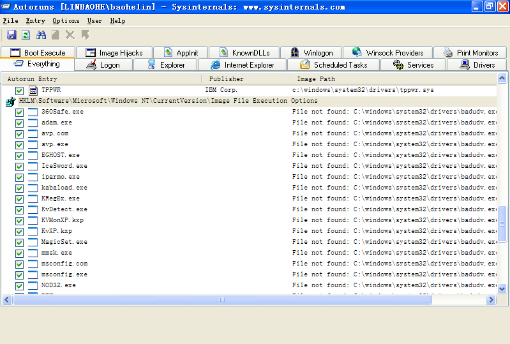510x344 pixels.
Task: Switch to the Drivers tab
Action: coord(477,64)
